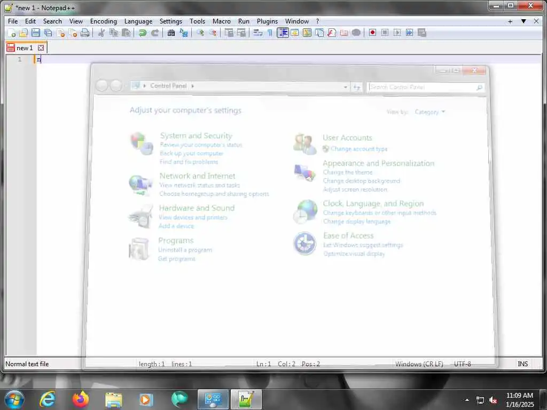547x410 pixels.
Task: Toggle file monitoring eye icon
Action: point(356,33)
